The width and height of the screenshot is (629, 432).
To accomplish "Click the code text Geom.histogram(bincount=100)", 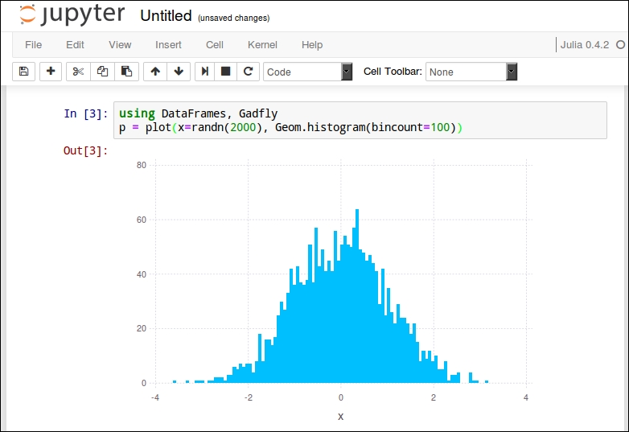I will tap(365, 128).
